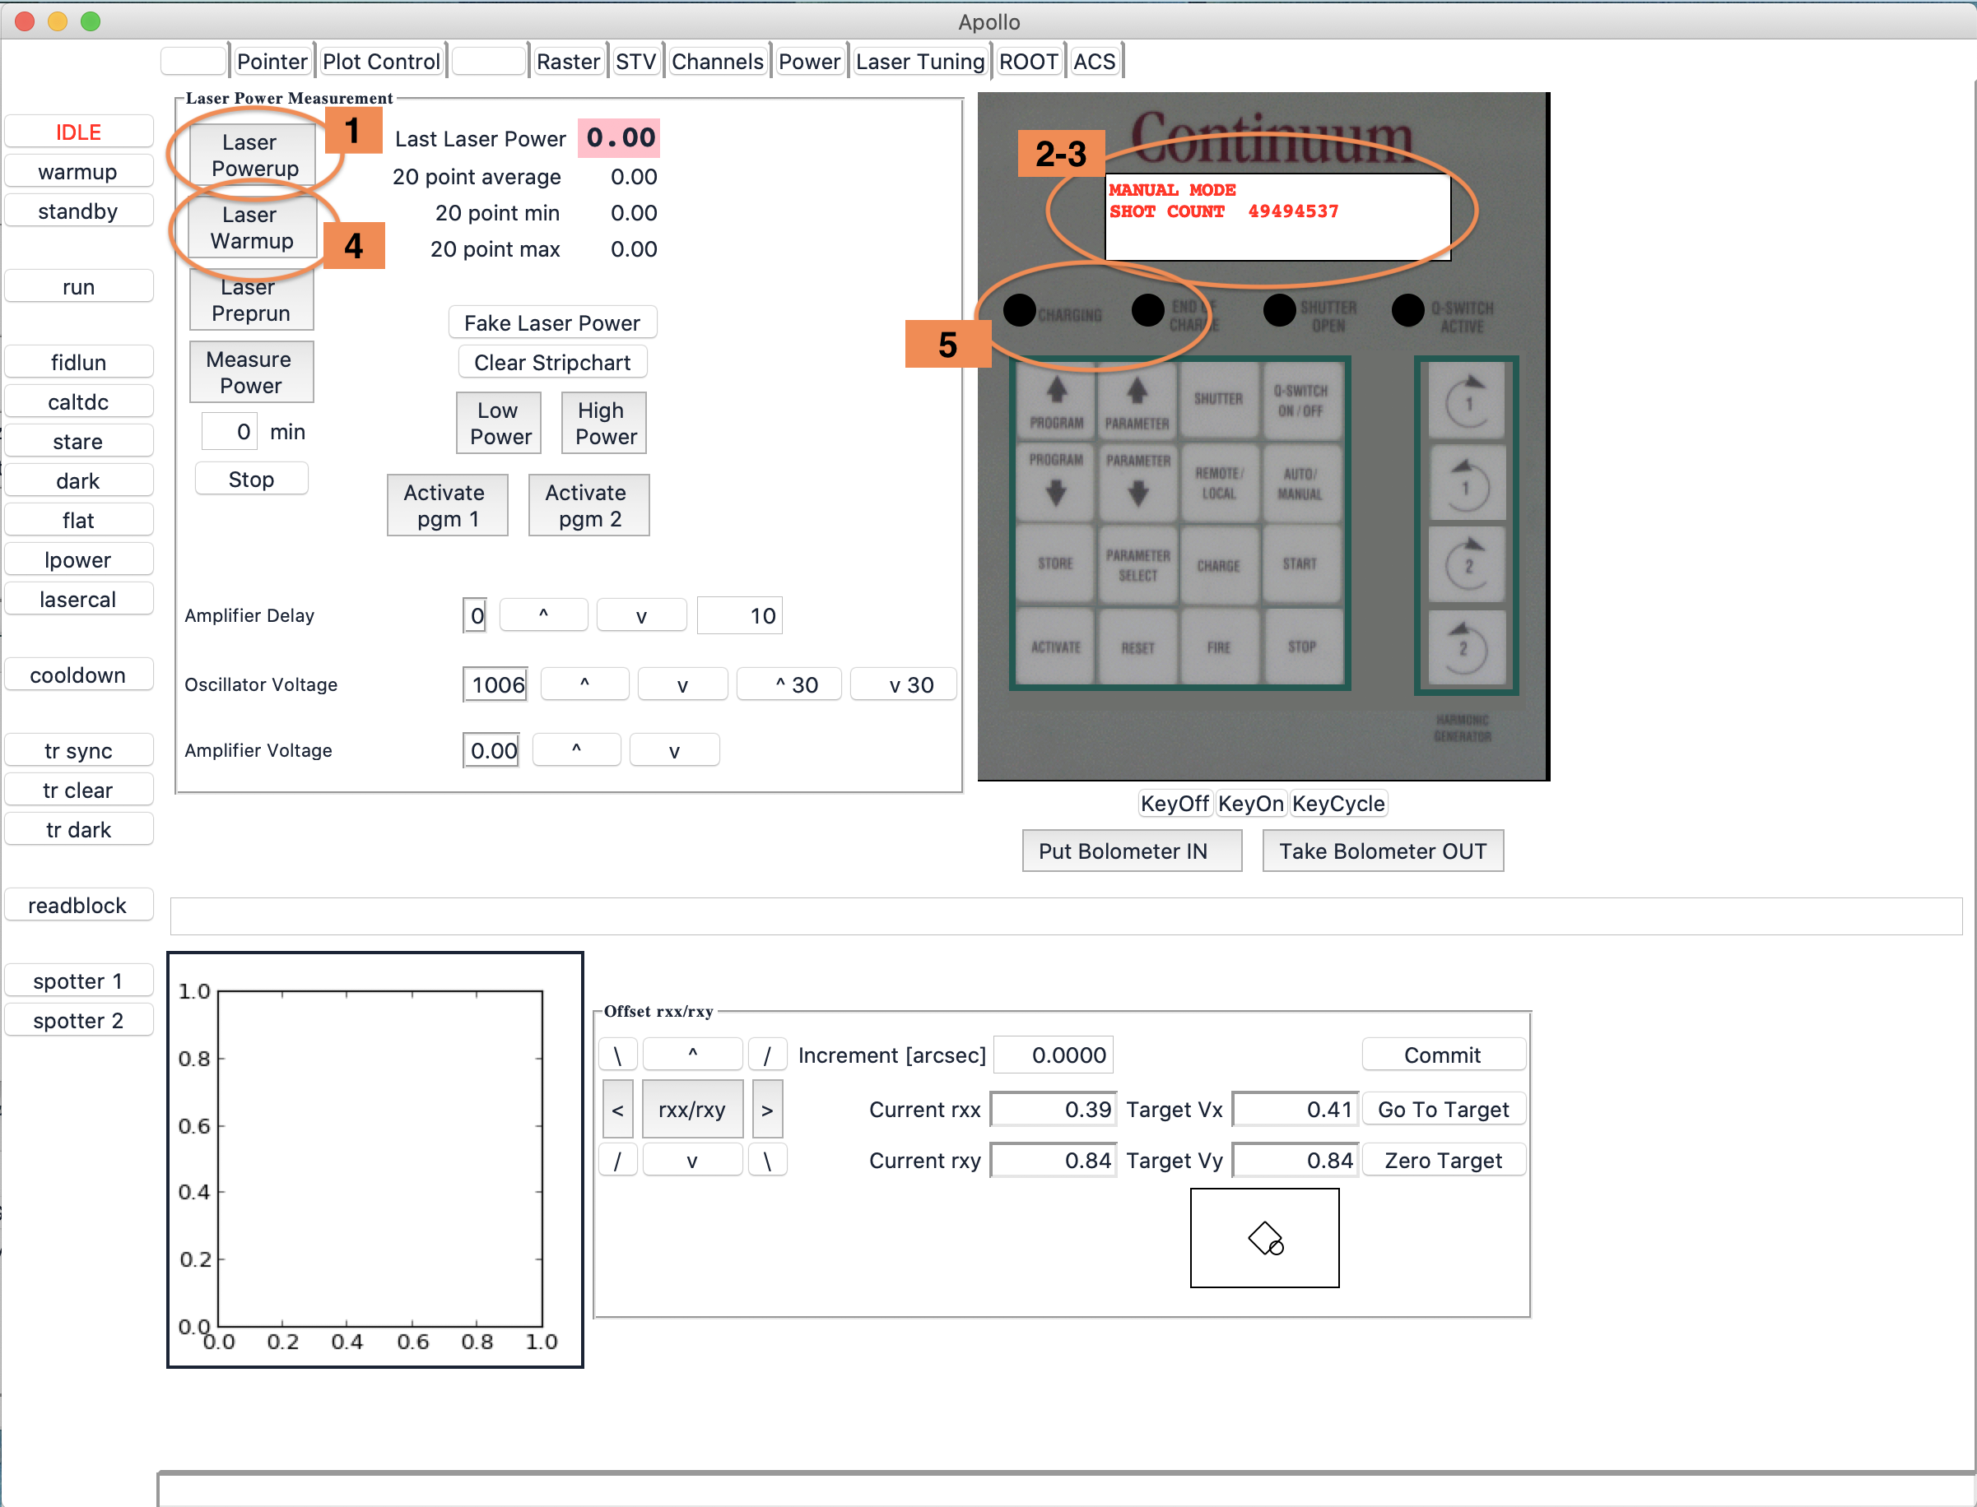Screen dimensions: 1977x1507
Task: Click the flat button
Action: [78, 520]
